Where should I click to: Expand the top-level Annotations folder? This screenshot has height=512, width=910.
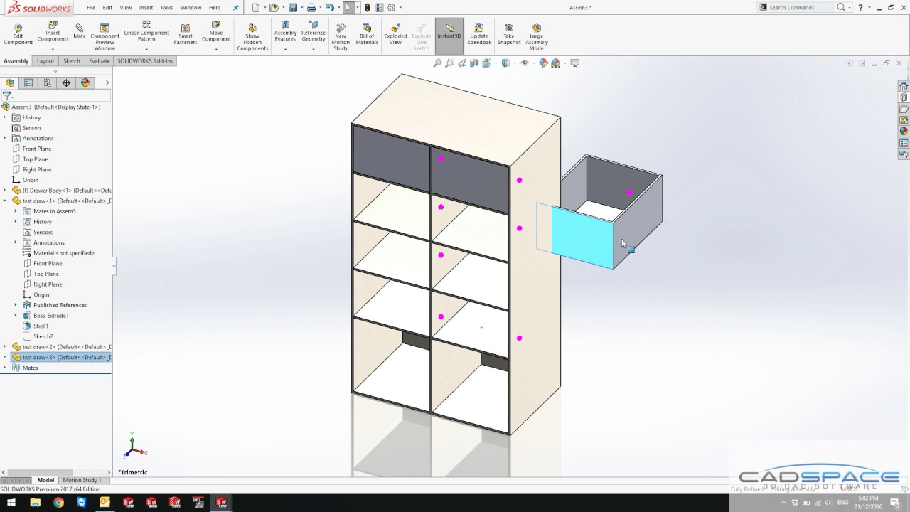click(5, 138)
